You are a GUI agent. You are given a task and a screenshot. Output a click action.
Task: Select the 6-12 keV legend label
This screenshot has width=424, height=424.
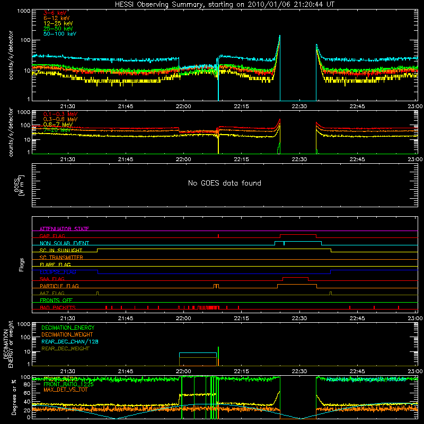[x=57, y=18]
